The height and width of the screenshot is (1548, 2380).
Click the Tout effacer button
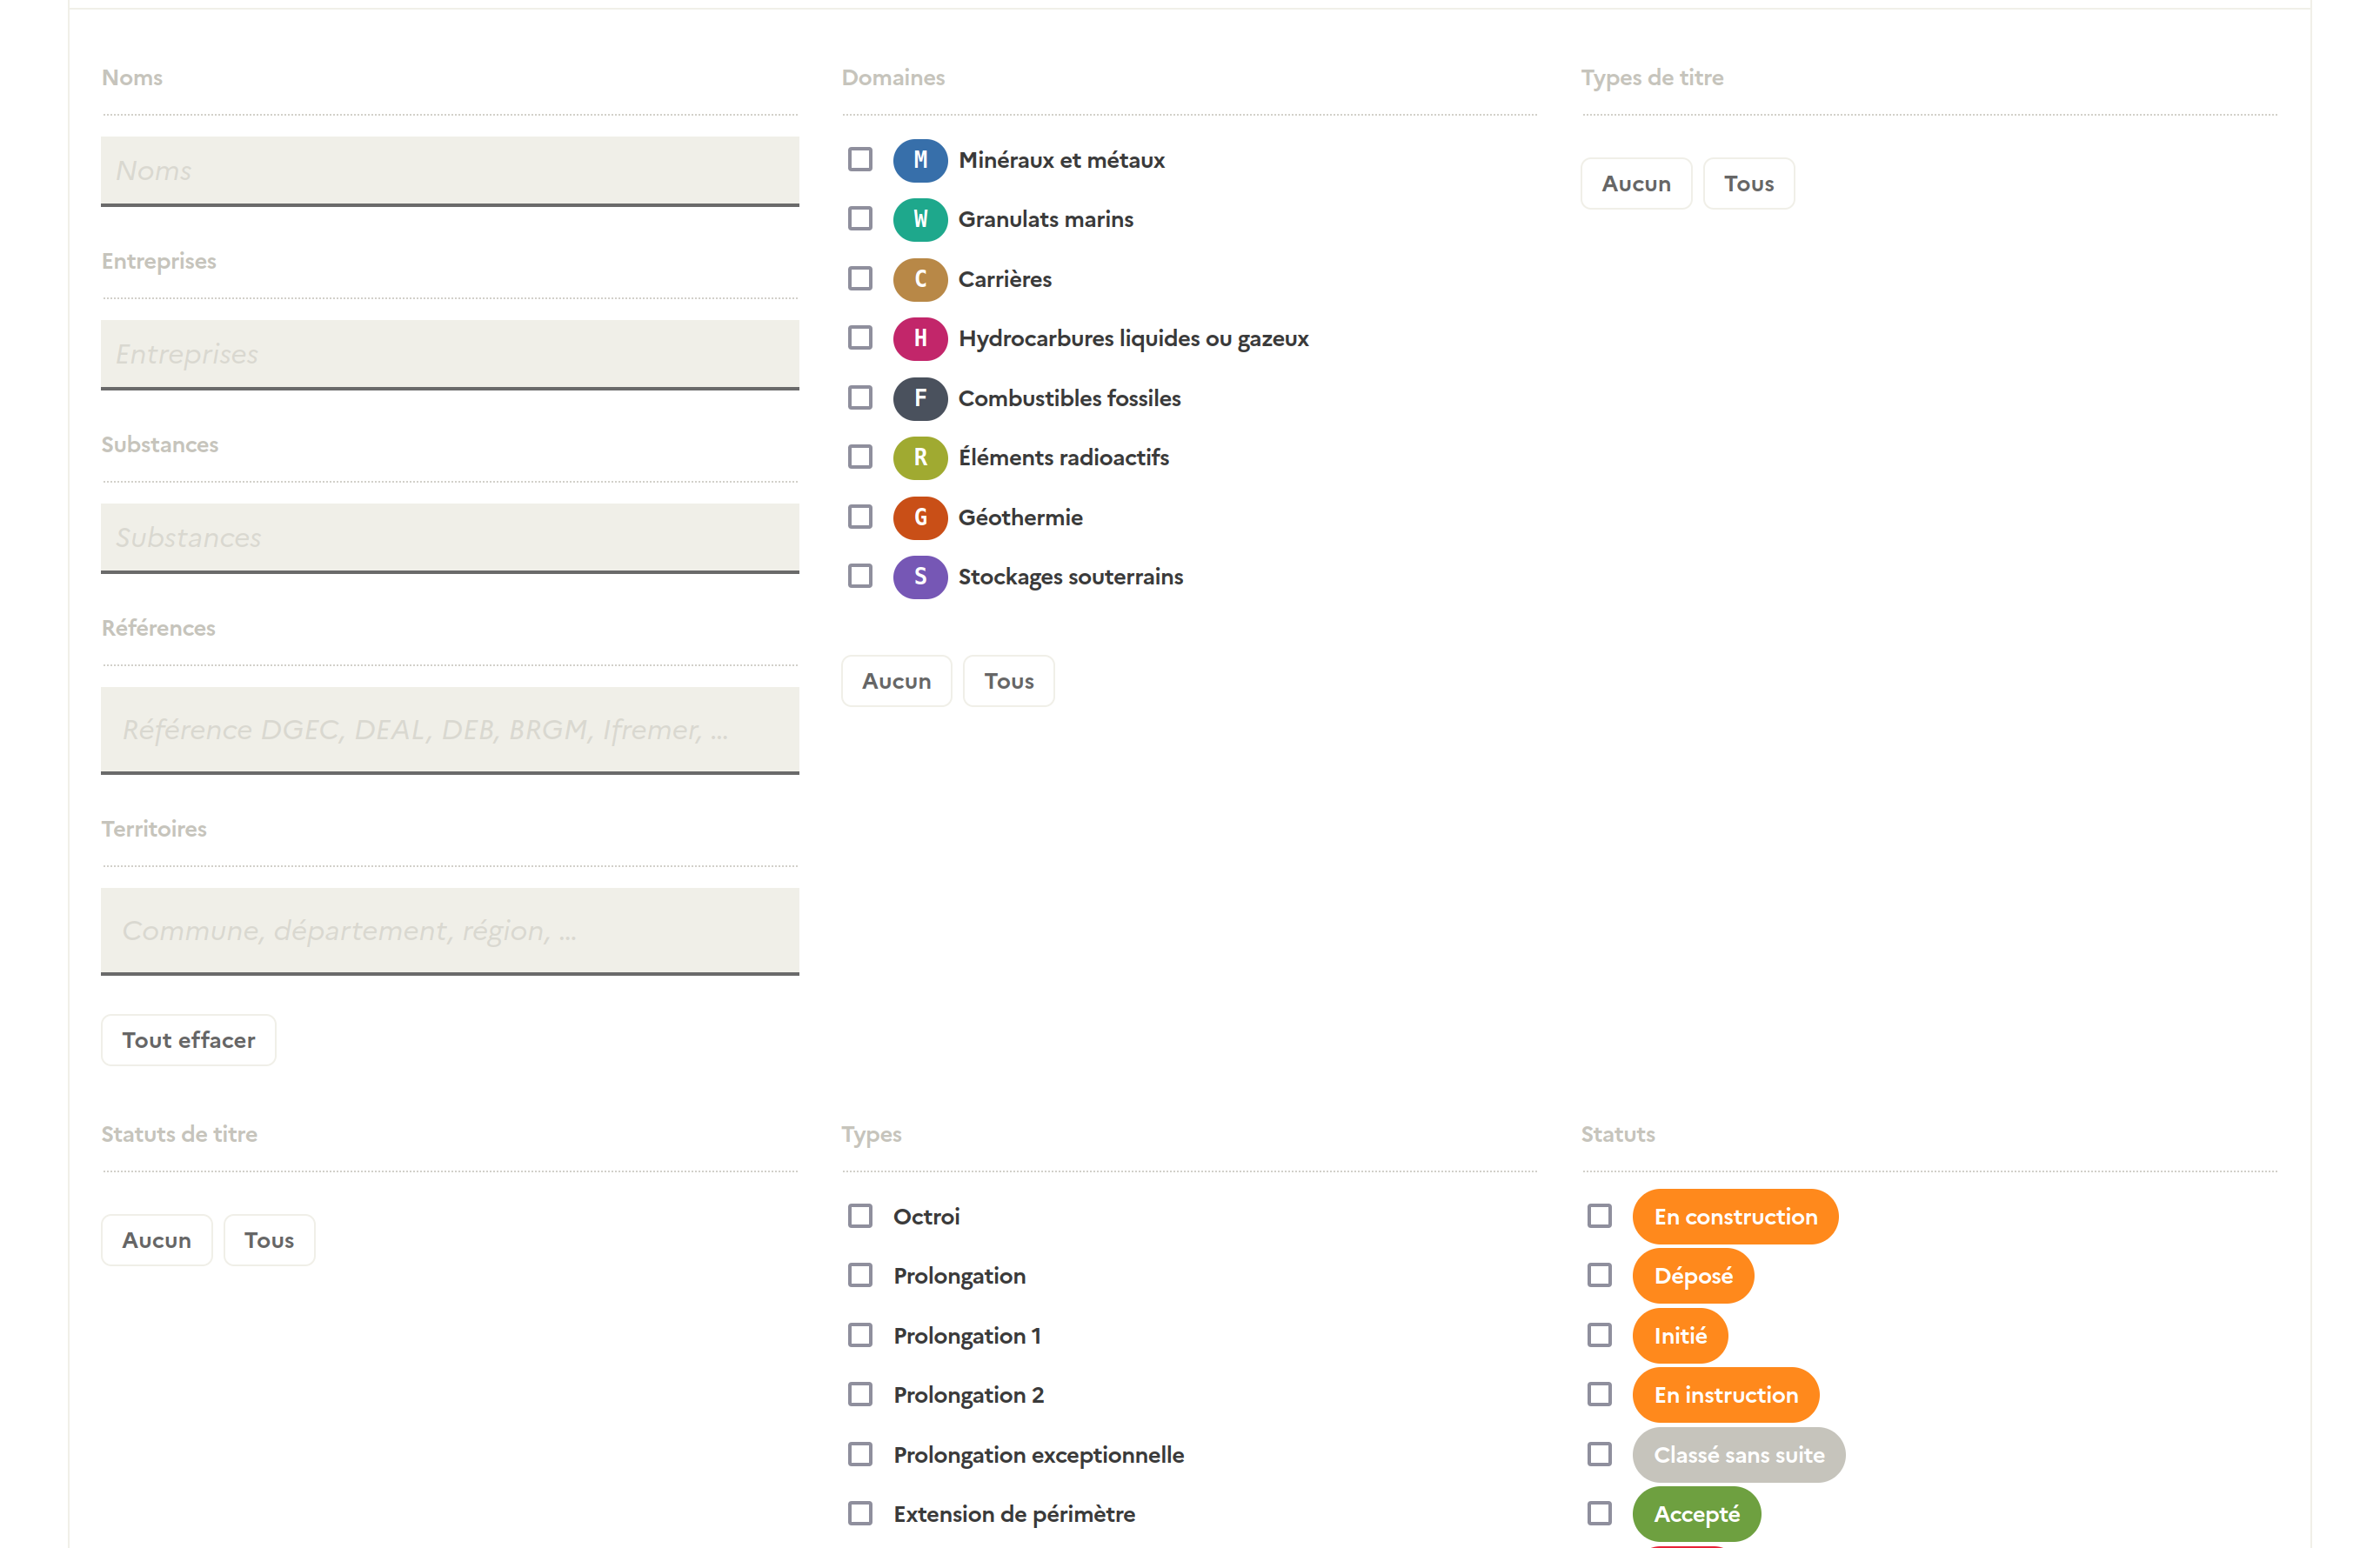coord(188,1040)
